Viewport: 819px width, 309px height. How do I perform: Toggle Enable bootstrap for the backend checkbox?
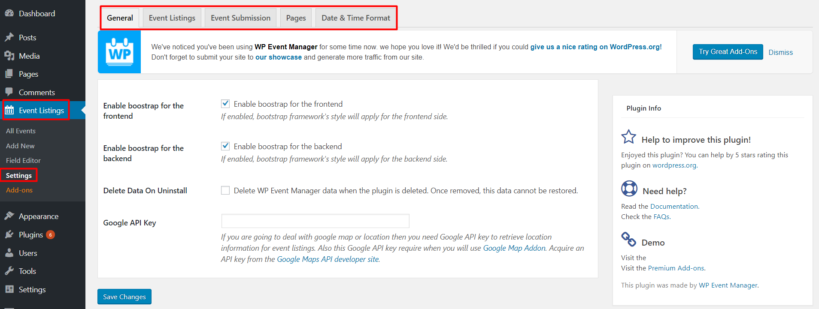click(225, 146)
